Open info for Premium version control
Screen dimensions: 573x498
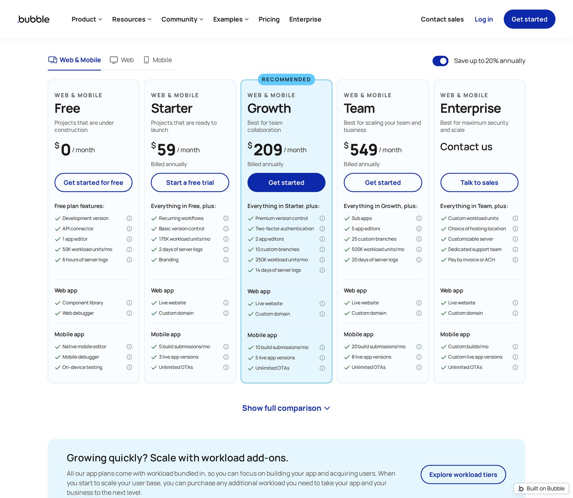322,218
